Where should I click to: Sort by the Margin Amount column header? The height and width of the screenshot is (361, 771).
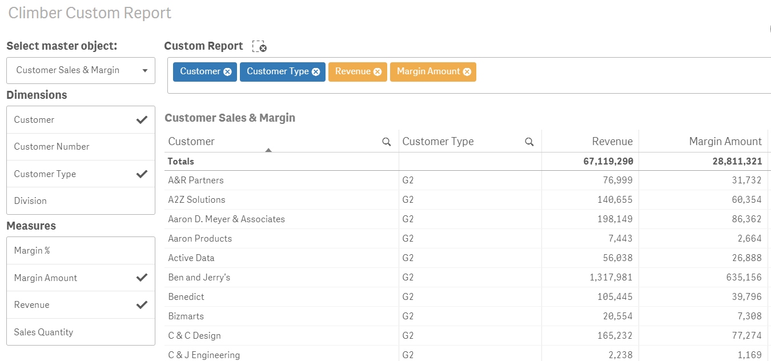tap(725, 142)
